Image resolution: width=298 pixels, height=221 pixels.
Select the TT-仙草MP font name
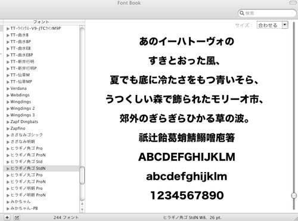tap(21, 82)
